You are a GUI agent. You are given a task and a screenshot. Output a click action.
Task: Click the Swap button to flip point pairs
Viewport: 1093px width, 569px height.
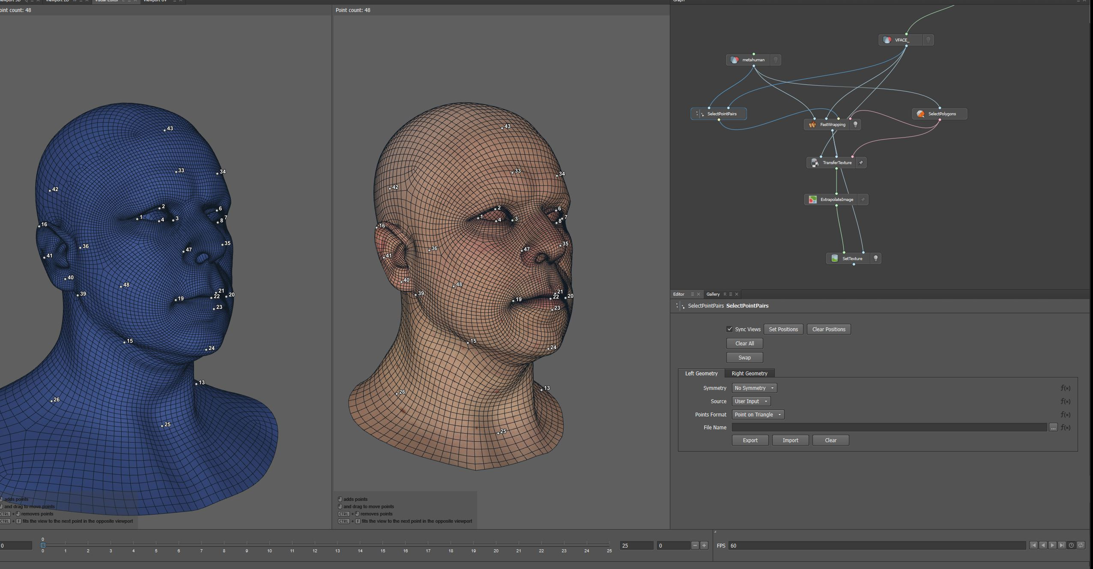click(x=744, y=357)
